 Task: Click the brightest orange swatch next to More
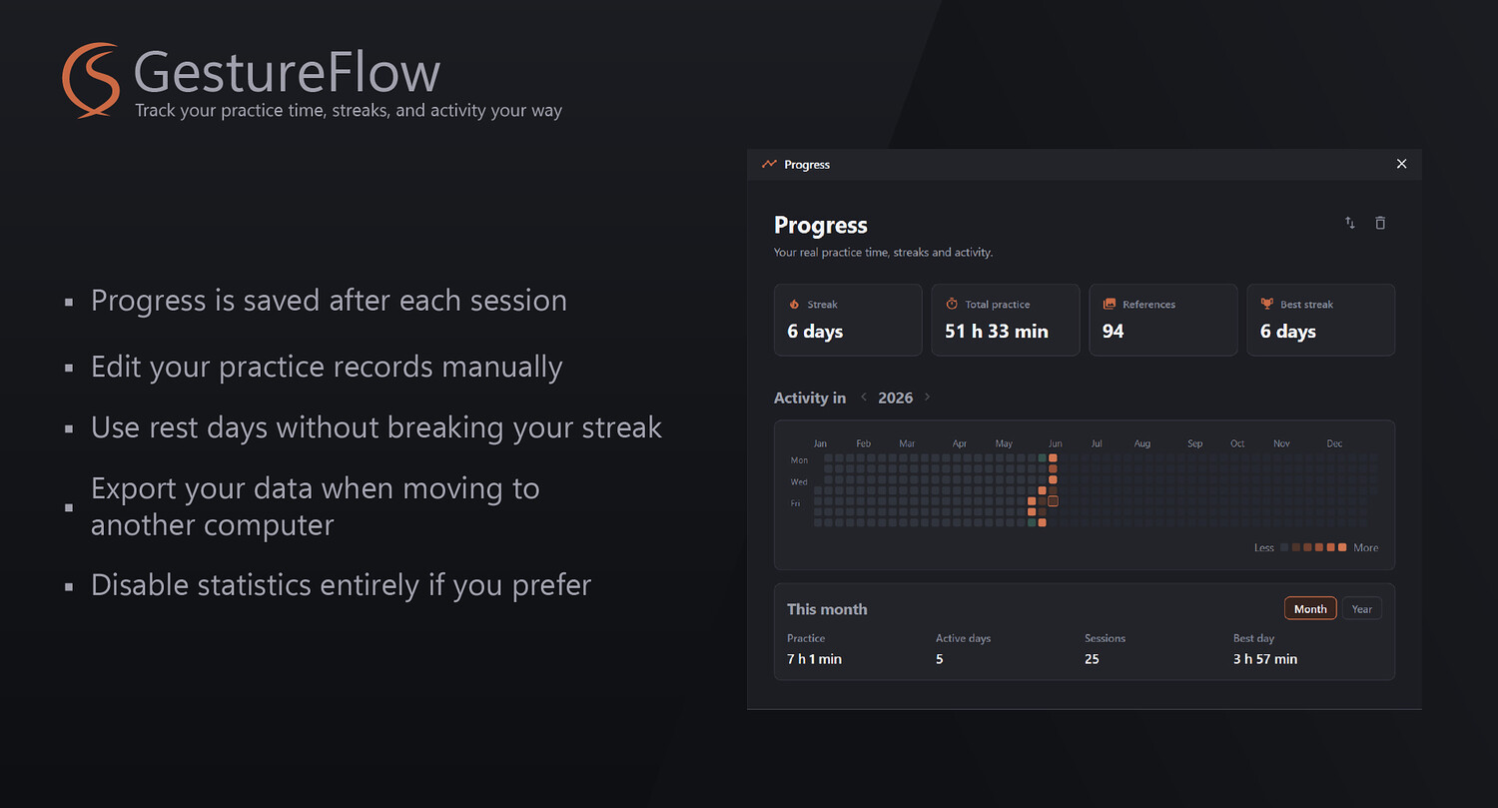point(1342,547)
